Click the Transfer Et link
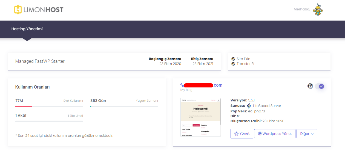The image size is (345, 162). click(246, 64)
